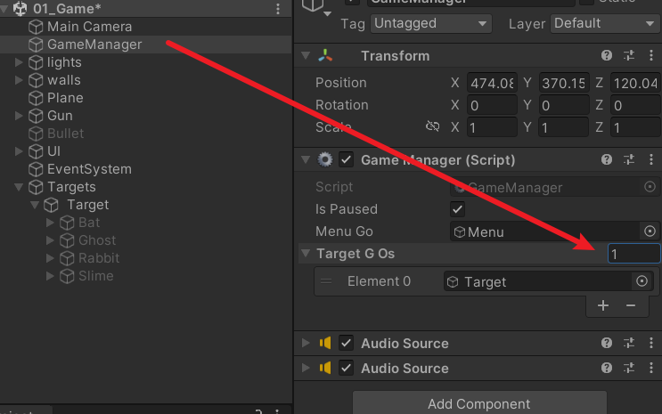
Task: Open object picker for Element 0 Target
Action: (642, 281)
